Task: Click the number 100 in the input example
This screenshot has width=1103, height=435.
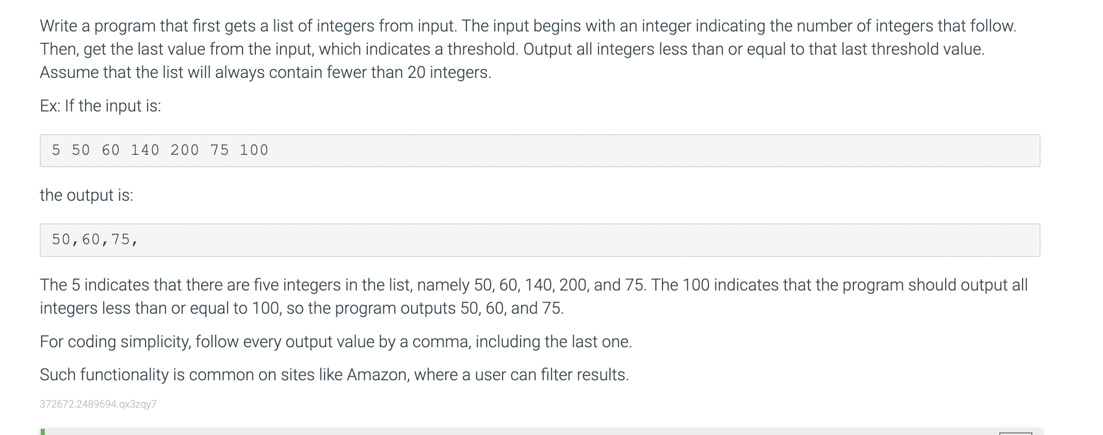Action: click(x=254, y=150)
